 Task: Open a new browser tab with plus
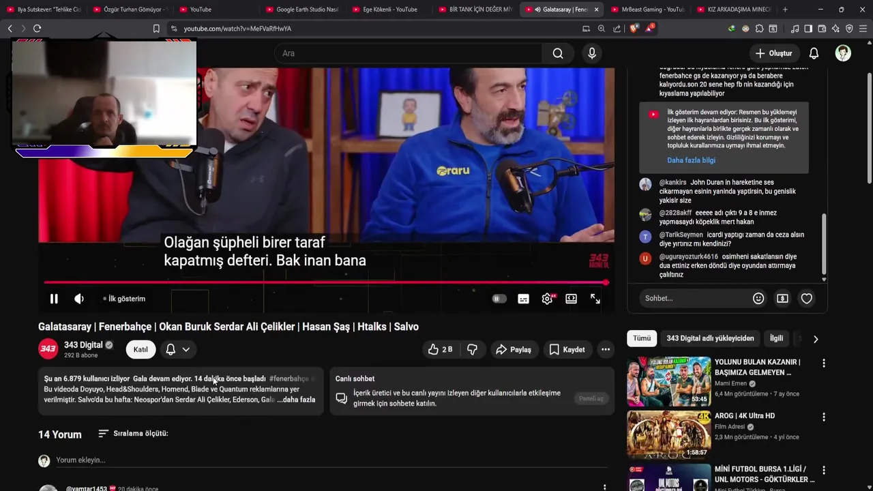tap(785, 10)
